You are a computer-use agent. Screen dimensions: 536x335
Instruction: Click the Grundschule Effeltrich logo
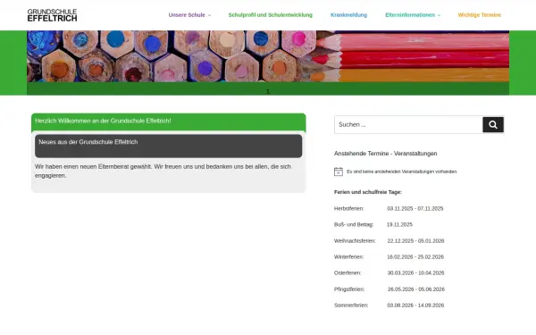tap(52, 15)
